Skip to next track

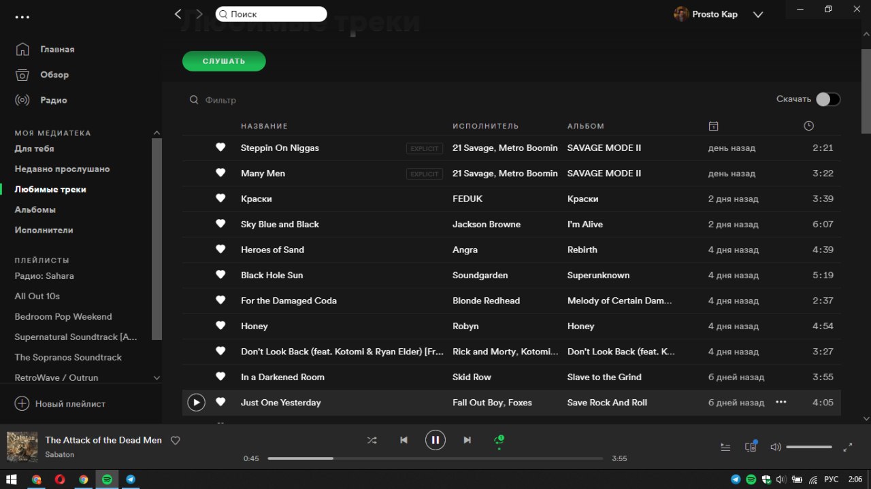point(467,440)
